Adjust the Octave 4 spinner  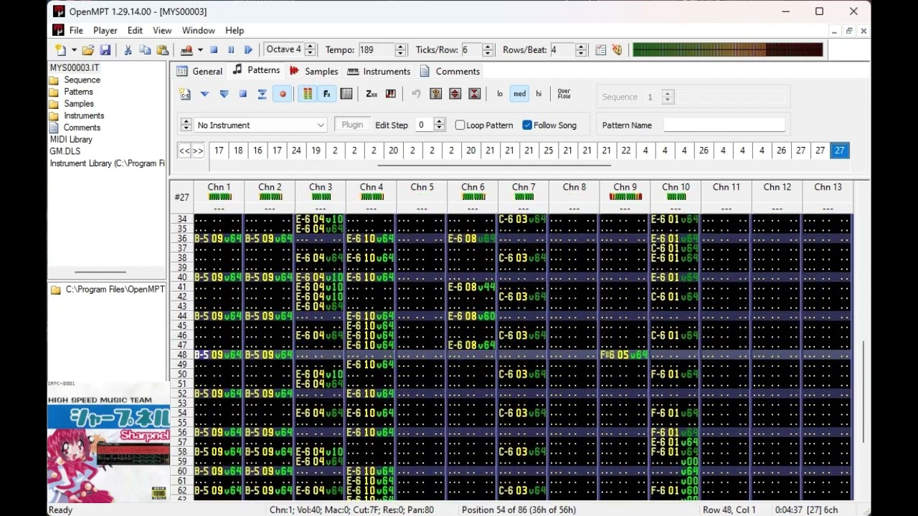click(x=310, y=49)
